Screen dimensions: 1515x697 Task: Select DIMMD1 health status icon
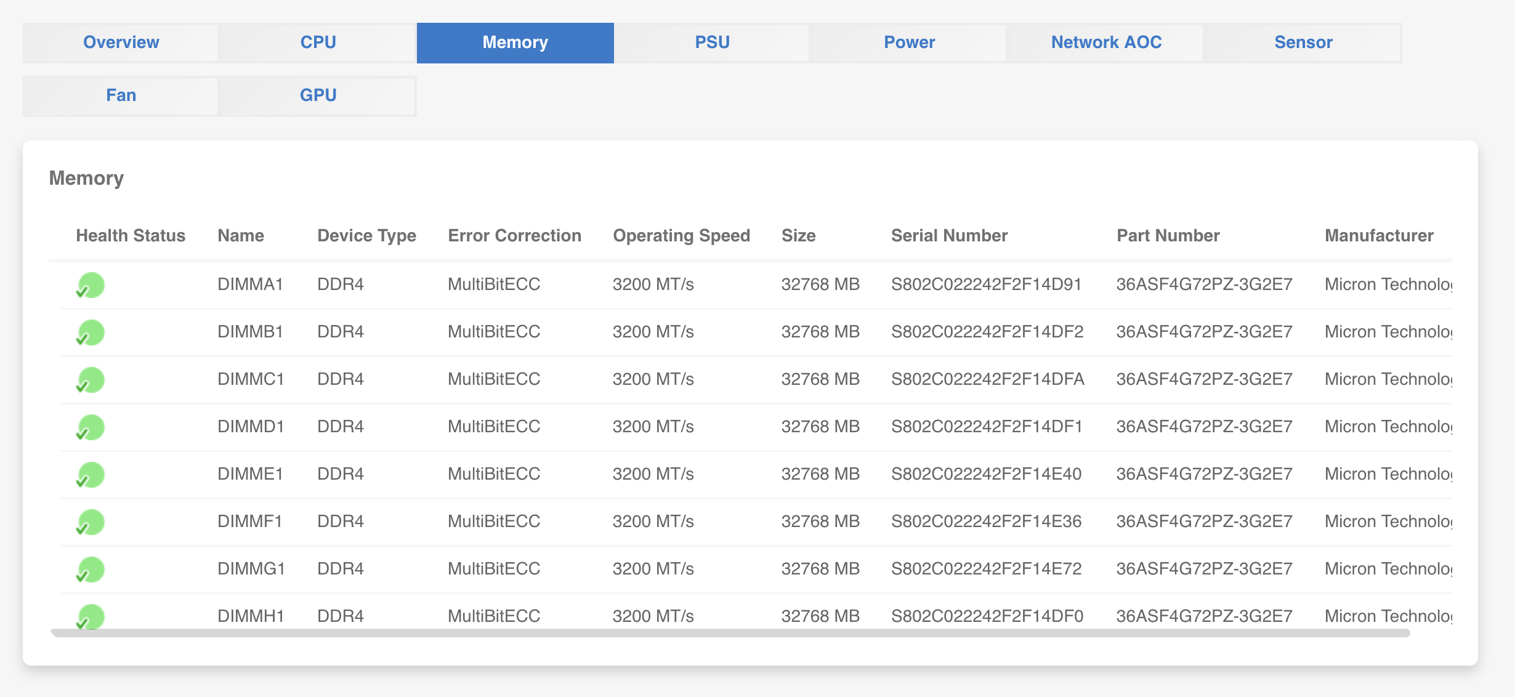click(x=90, y=427)
